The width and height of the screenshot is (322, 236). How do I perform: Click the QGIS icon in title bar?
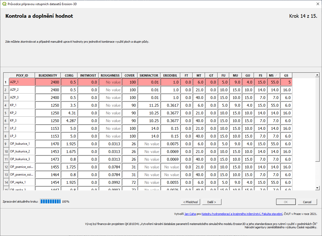(4, 4)
